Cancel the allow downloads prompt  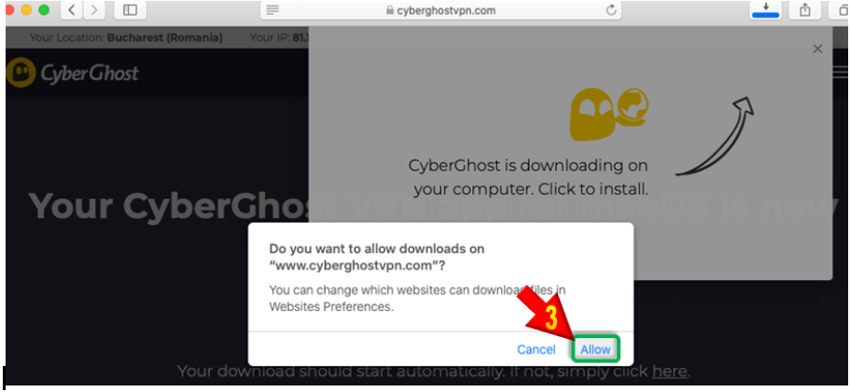point(536,350)
